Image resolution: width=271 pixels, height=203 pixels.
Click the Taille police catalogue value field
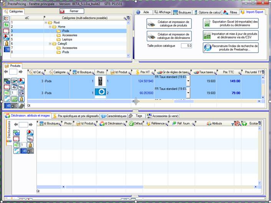(x=185, y=46)
